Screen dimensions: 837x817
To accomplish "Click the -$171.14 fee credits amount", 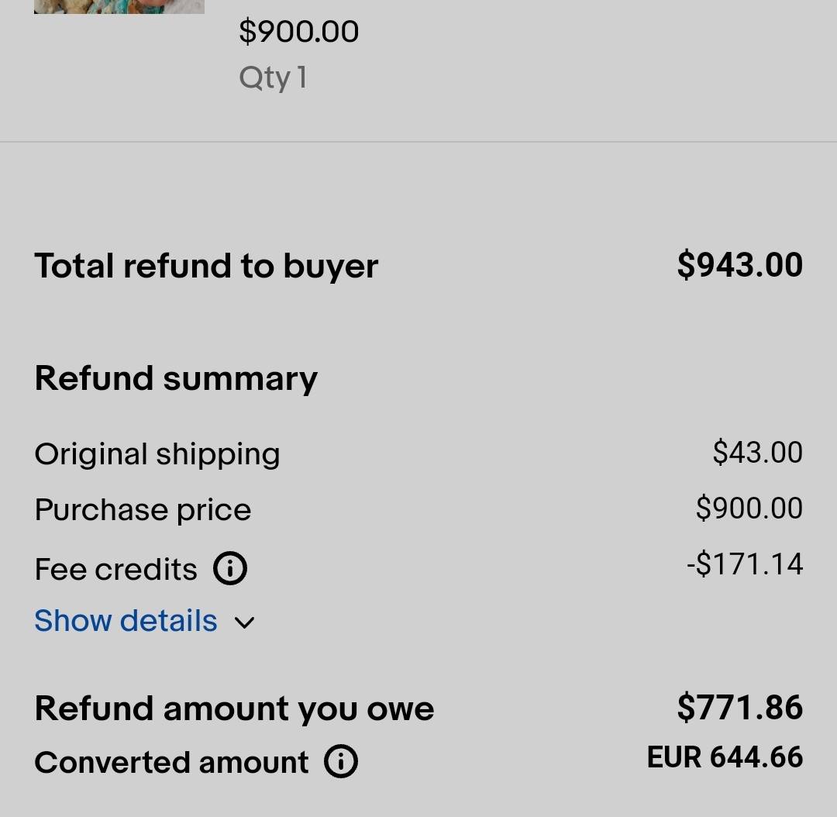I will click(x=746, y=564).
